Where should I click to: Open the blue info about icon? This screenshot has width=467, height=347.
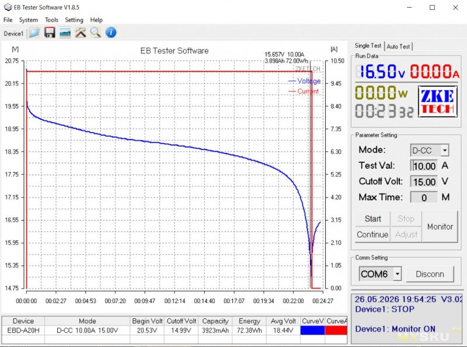111,33
